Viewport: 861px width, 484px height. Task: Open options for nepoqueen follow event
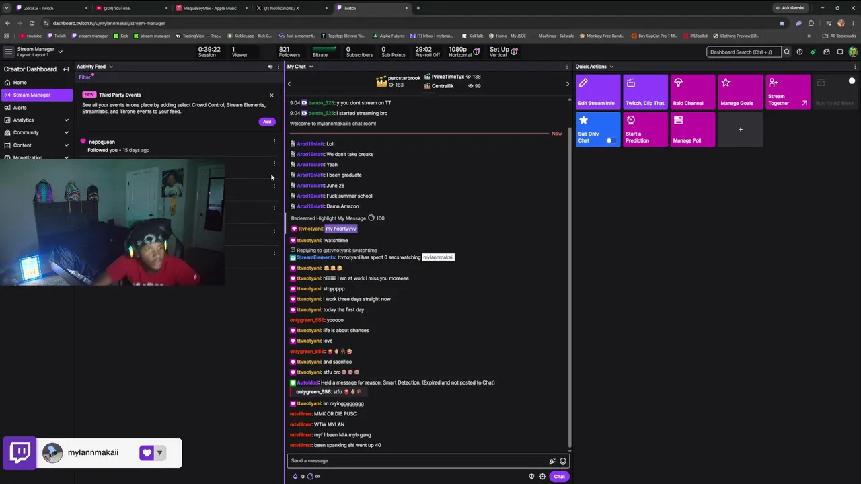click(274, 142)
